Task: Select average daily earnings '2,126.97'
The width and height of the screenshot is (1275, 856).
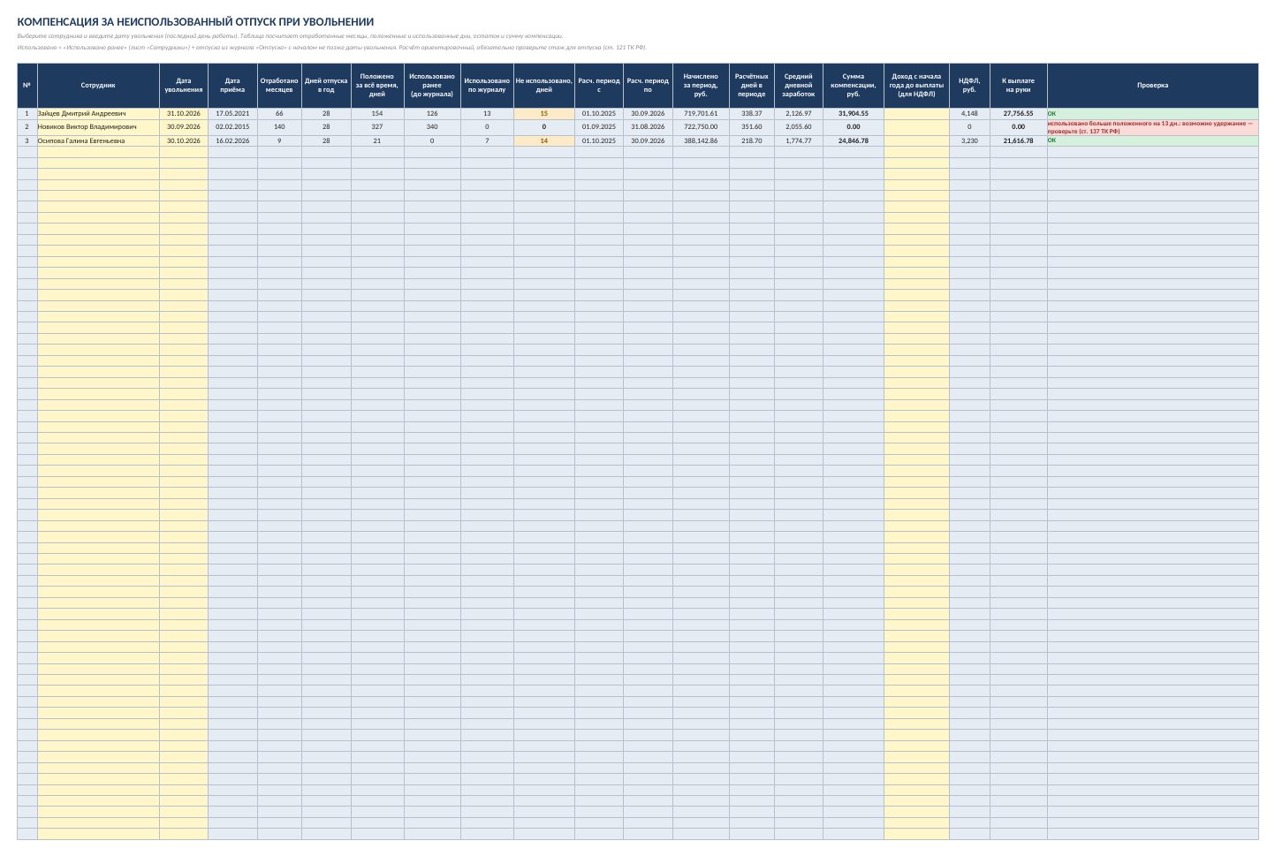Action: point(799,113)
